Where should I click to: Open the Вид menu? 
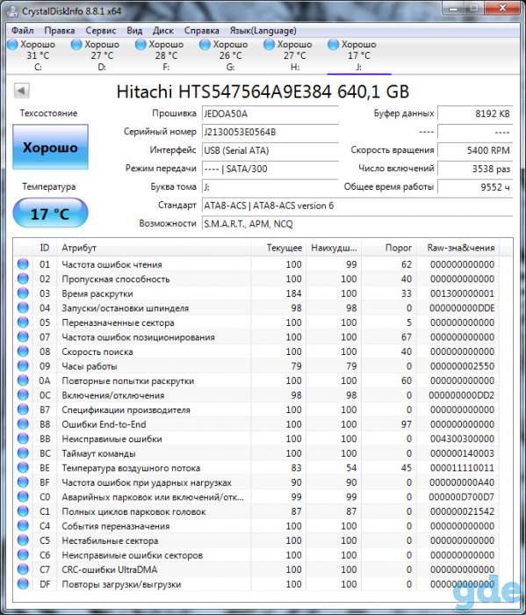134,31
